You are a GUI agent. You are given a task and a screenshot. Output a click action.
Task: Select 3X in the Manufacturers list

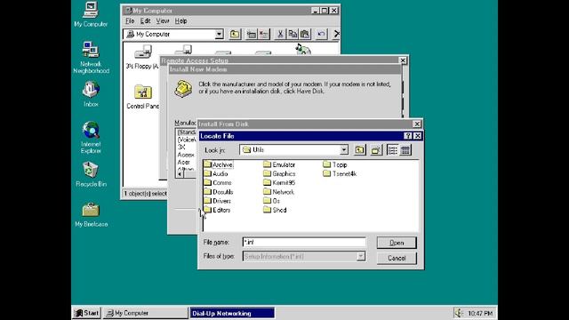181,147
